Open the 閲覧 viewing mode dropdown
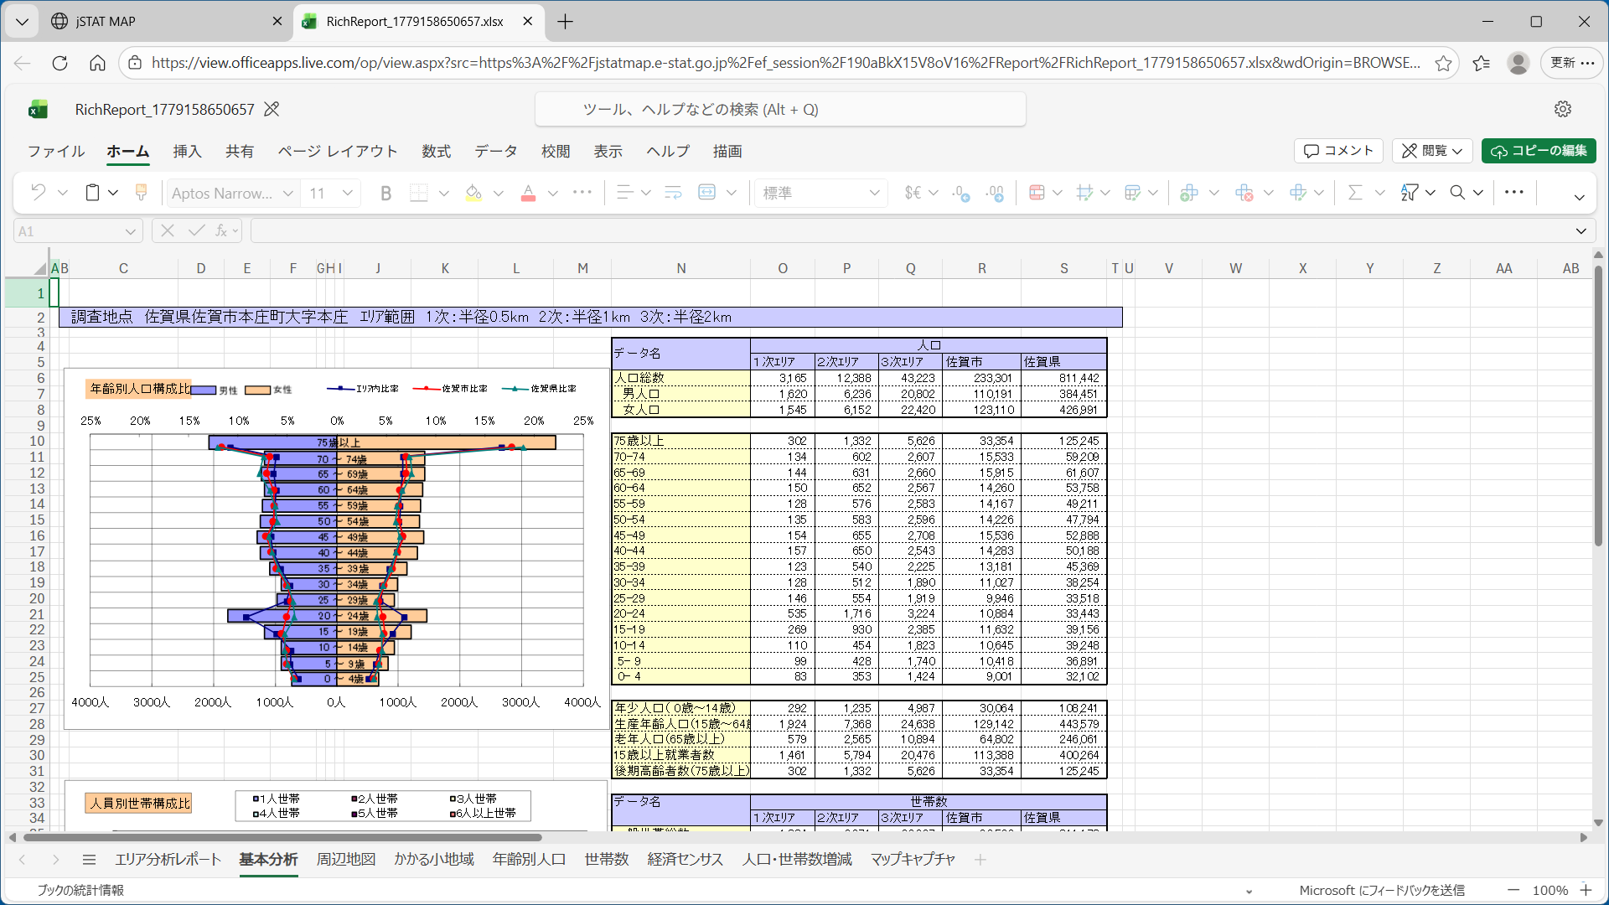Viewport: 1609px width, 905px height. tap(1433, 151)
